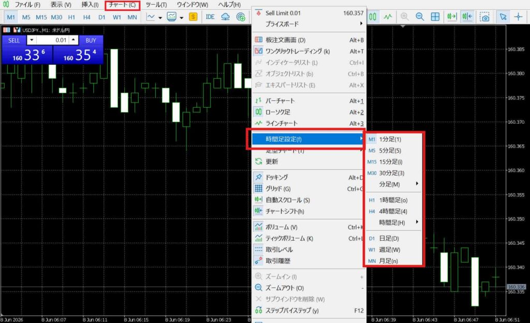Select 15分足 from the timeframe submenu
This screenshot has height=323, width=530.
coord(393,162)
